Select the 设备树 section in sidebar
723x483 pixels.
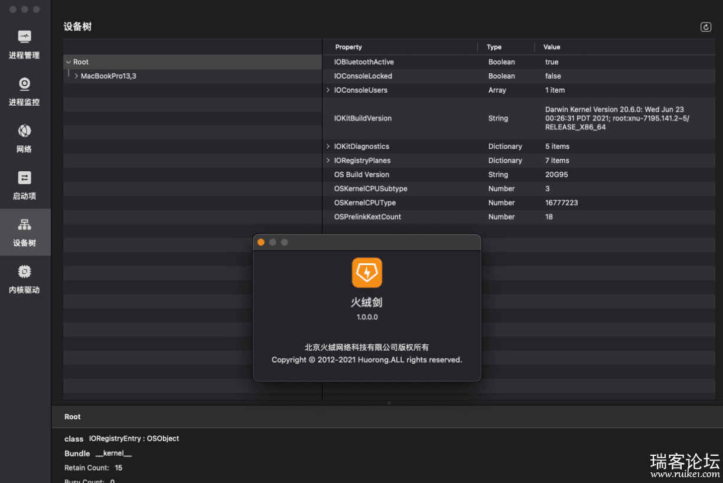(24, 232)
